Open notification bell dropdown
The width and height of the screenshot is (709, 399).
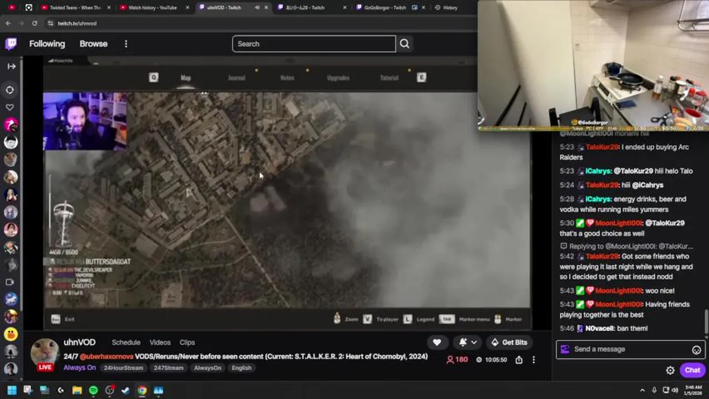coord(467,342)
